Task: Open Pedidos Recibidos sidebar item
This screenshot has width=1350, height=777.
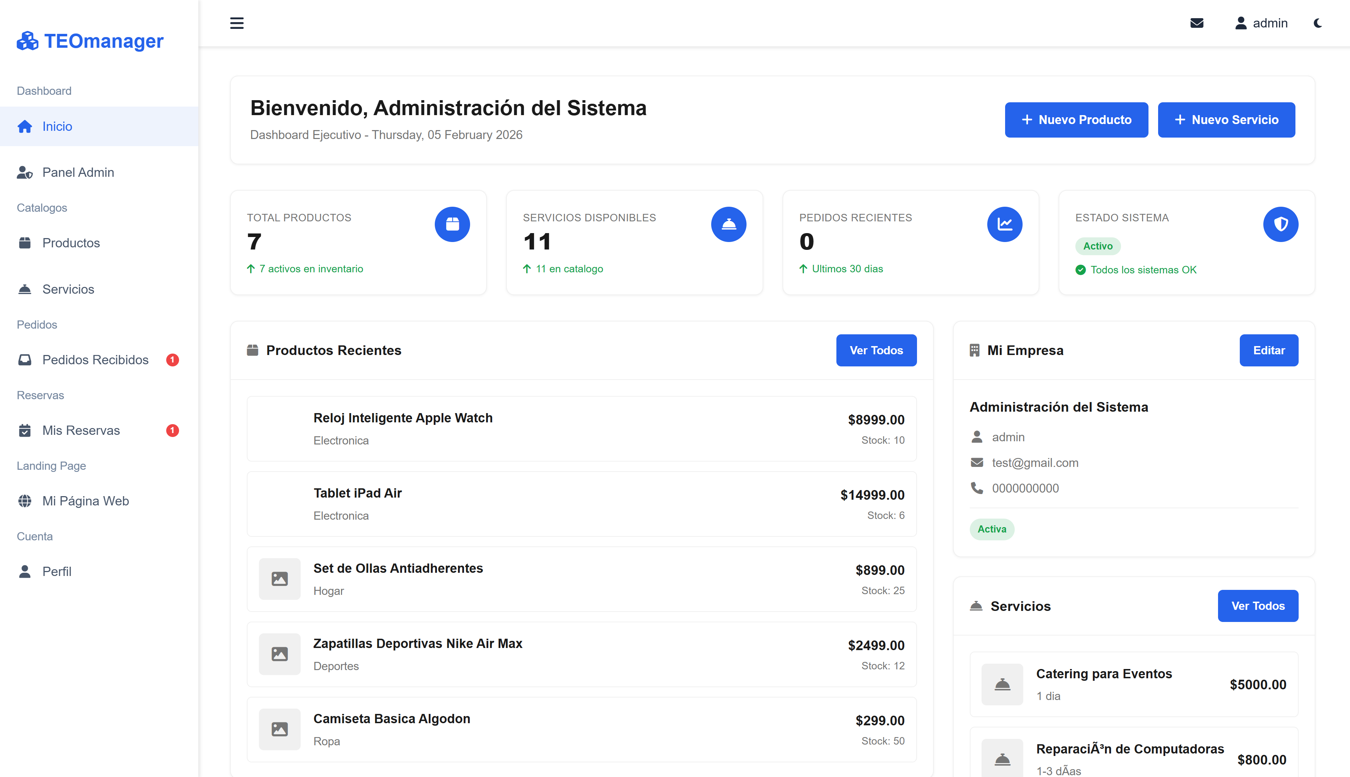Action: click(95, 360)
